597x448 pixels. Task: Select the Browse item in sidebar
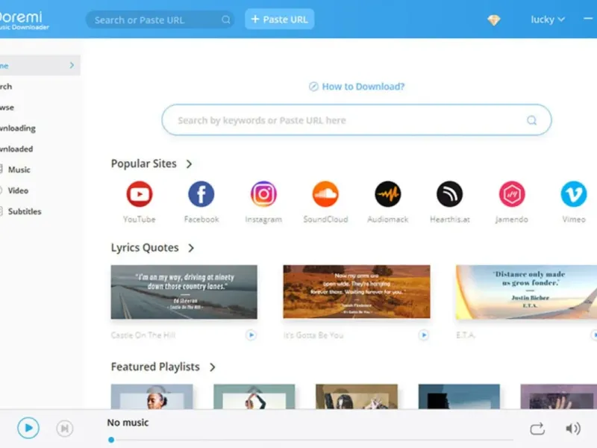(x=7, y=108)
